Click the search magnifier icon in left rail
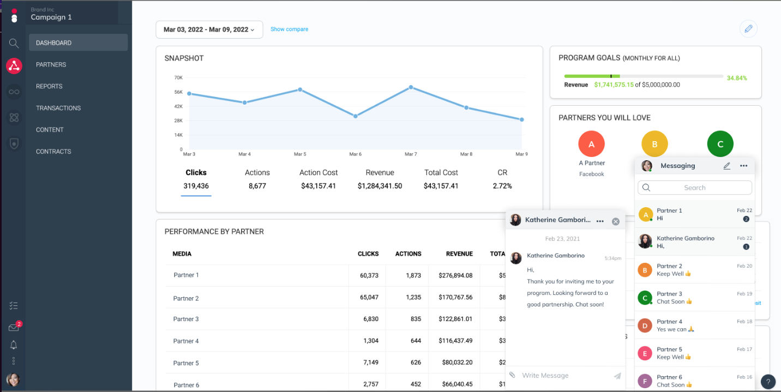Screen dimensions: 781x392 coord(14,43)
